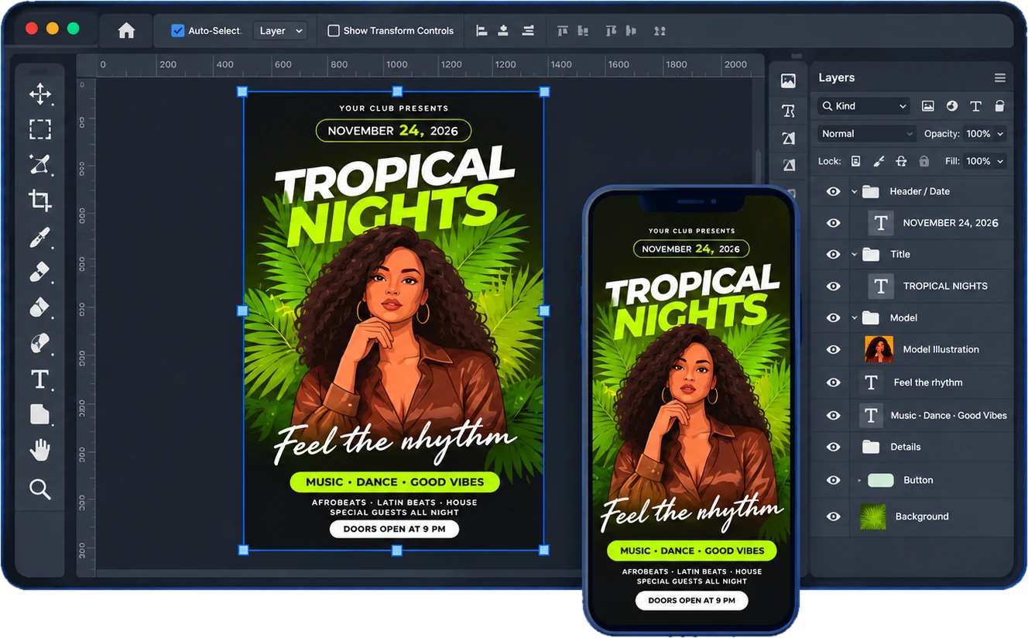This screenshot has height=638, width=1028.
Task: Hide the TROPICAL NIGHTS text layer
Action: tap(833, 286)
